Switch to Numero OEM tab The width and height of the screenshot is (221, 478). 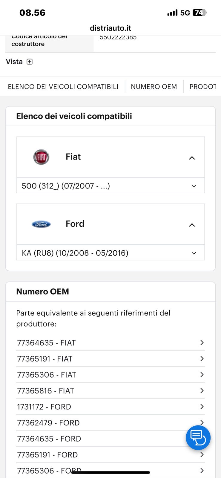pos(154,87)
